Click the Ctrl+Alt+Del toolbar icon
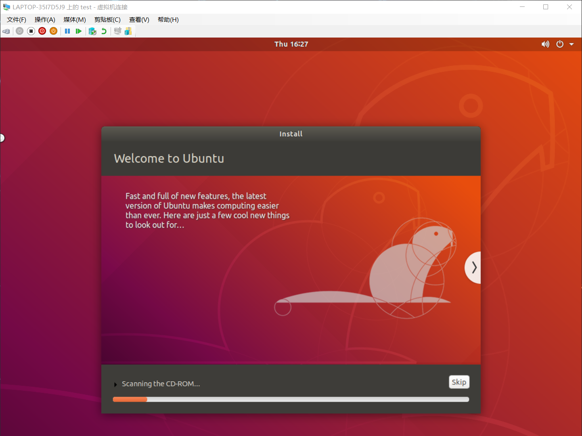This screenshot has height=436, width=582. click(x=6, y=31)
